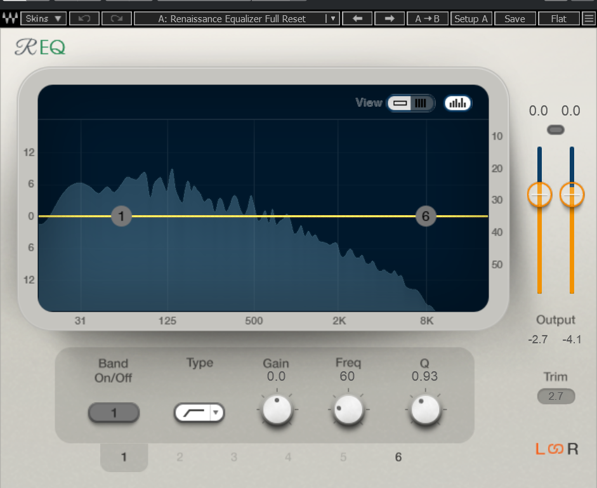The height and width of the screenshot is (488, 597).
Task: Toggle Band 1 On/Off button
Action: [114, 412]
